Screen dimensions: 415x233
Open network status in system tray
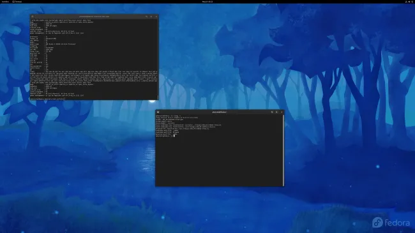tap(406, 1)
